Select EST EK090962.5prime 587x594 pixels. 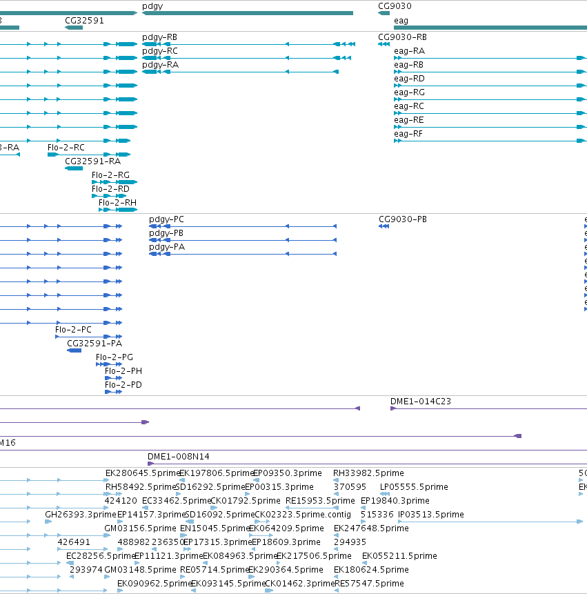pyautogui.click(x=155, y=584)
